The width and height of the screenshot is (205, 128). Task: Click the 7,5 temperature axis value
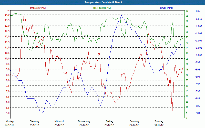coord(8,86)
